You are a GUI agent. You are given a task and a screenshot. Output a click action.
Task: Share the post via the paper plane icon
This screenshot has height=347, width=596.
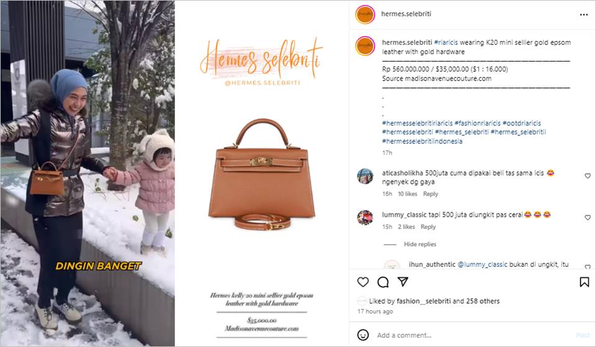[x=402, y=282]
